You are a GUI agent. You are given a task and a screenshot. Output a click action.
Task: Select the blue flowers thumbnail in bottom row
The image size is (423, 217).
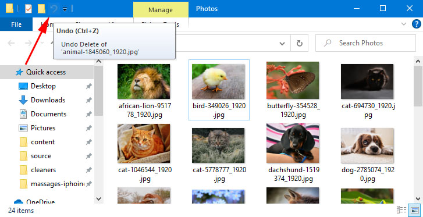pos(218,196)
